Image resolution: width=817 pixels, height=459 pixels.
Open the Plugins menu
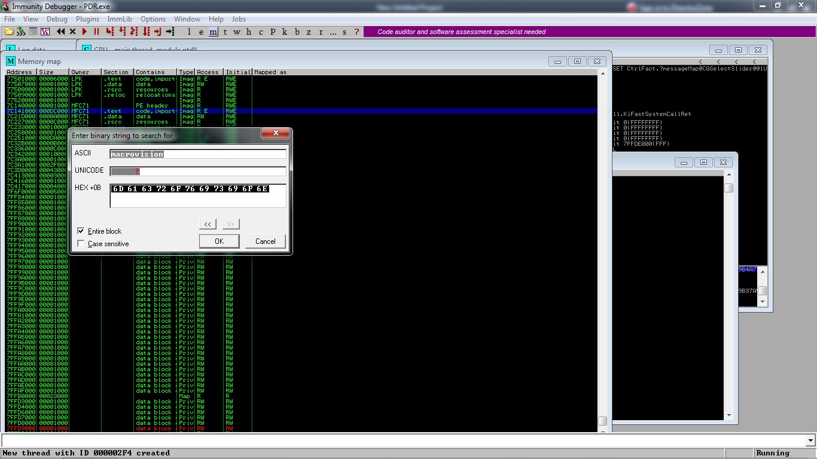click(87, 19)
